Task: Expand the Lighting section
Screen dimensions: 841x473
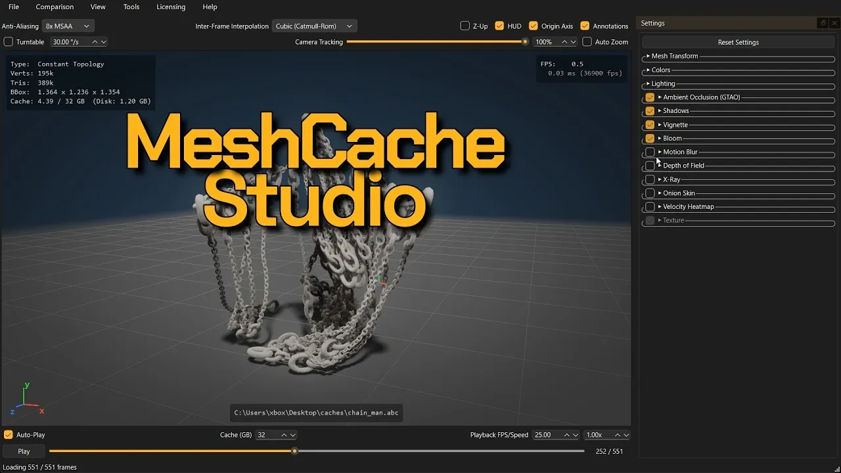Action: pos(648,84)
